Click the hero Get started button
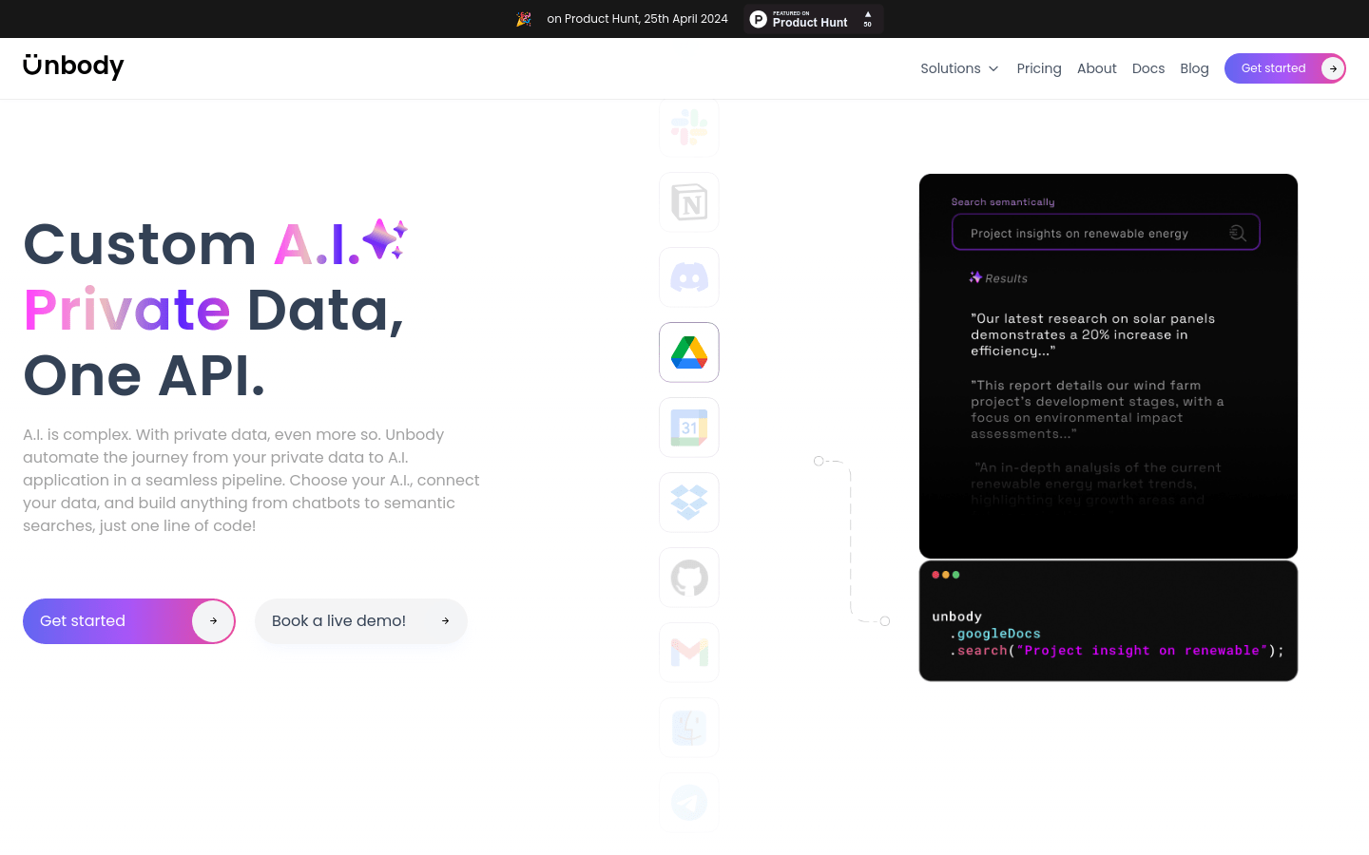Screen dimensions: 1369x855 coord(129,621)
